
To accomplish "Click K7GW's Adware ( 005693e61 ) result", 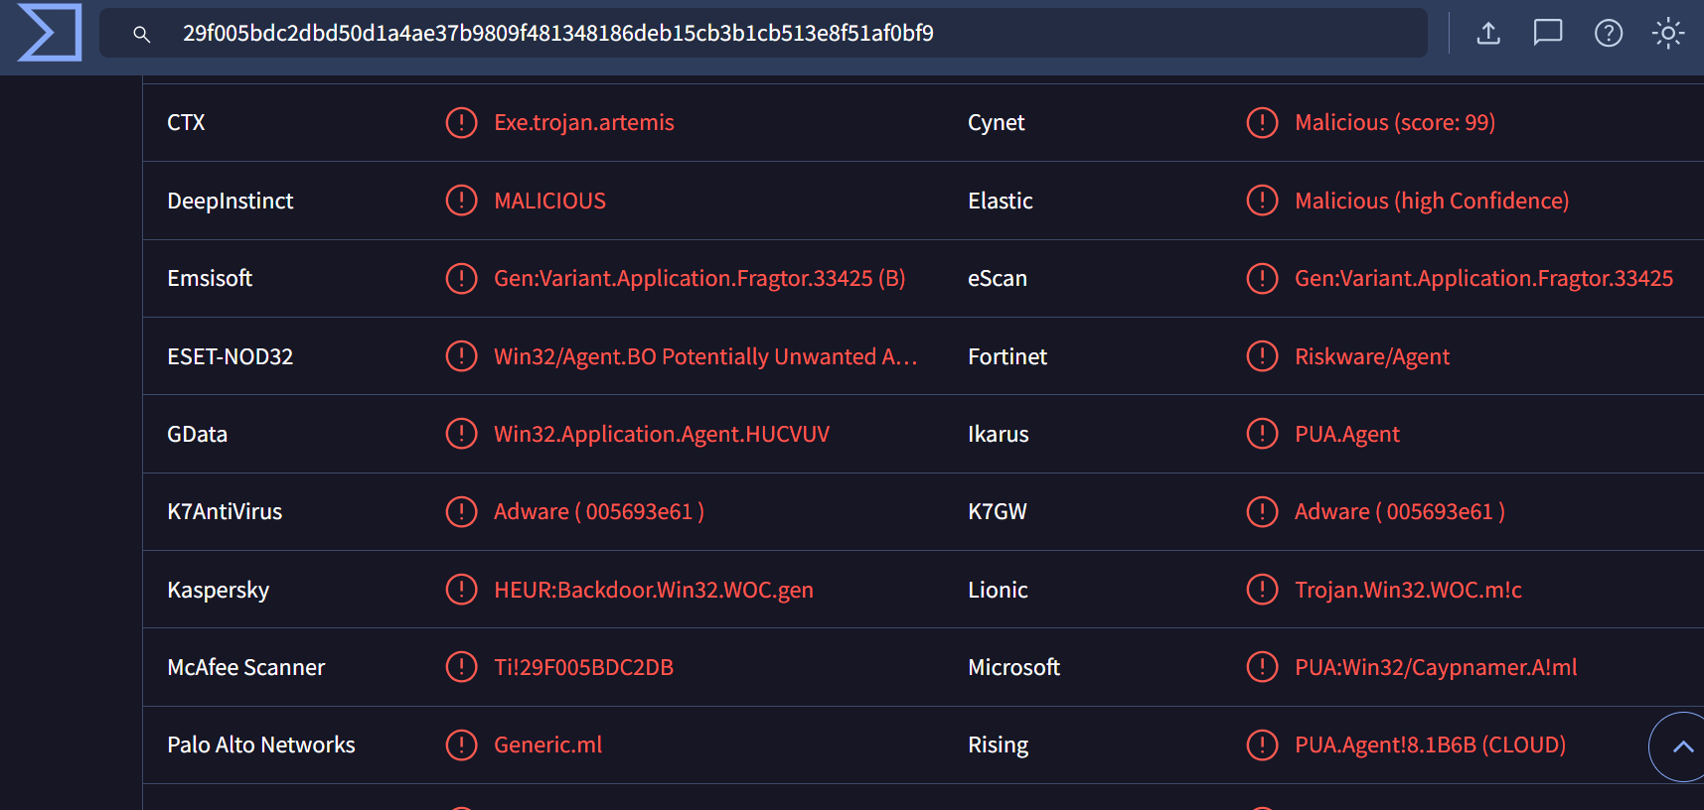I will point(1400,511).
